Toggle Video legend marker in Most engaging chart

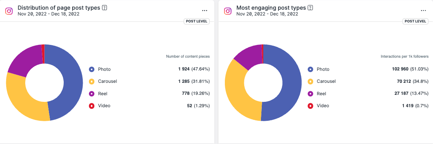tap(310, 106)
